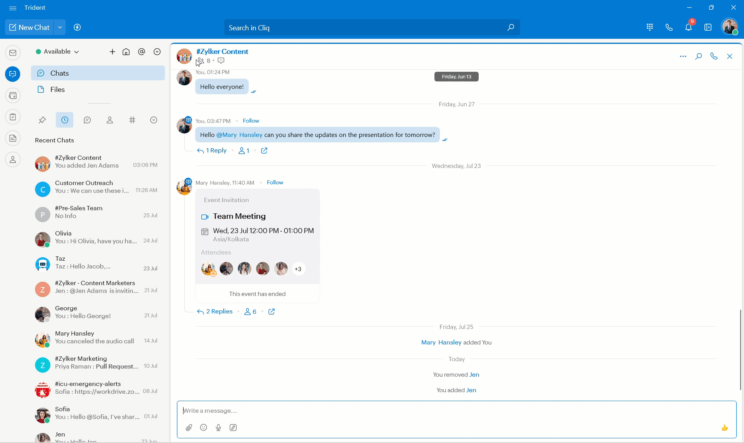
Task: Click Follow on the 03:47 PM message
Action: tap(251, 121)
